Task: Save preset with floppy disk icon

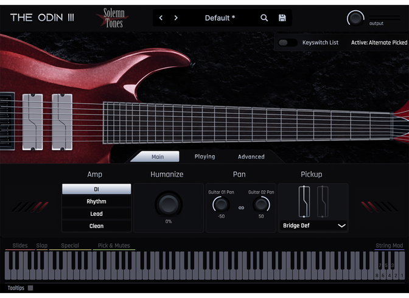Action: [282, 18]
